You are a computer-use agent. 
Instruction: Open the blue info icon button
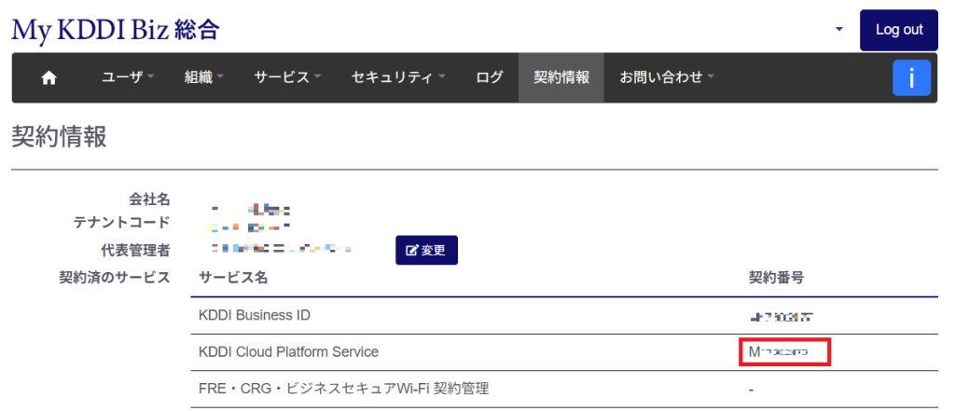pos(912,78)
